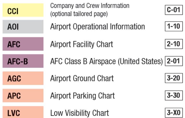Click the 1-10 index number box
Image resolution: width=185 pixels, height=118 pixels.
(x=174, y=26)
